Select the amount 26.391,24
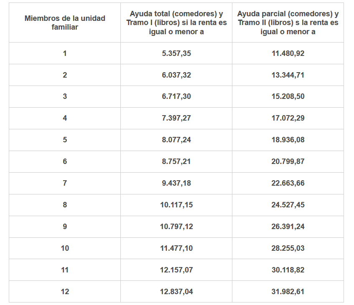 point(288,227)
